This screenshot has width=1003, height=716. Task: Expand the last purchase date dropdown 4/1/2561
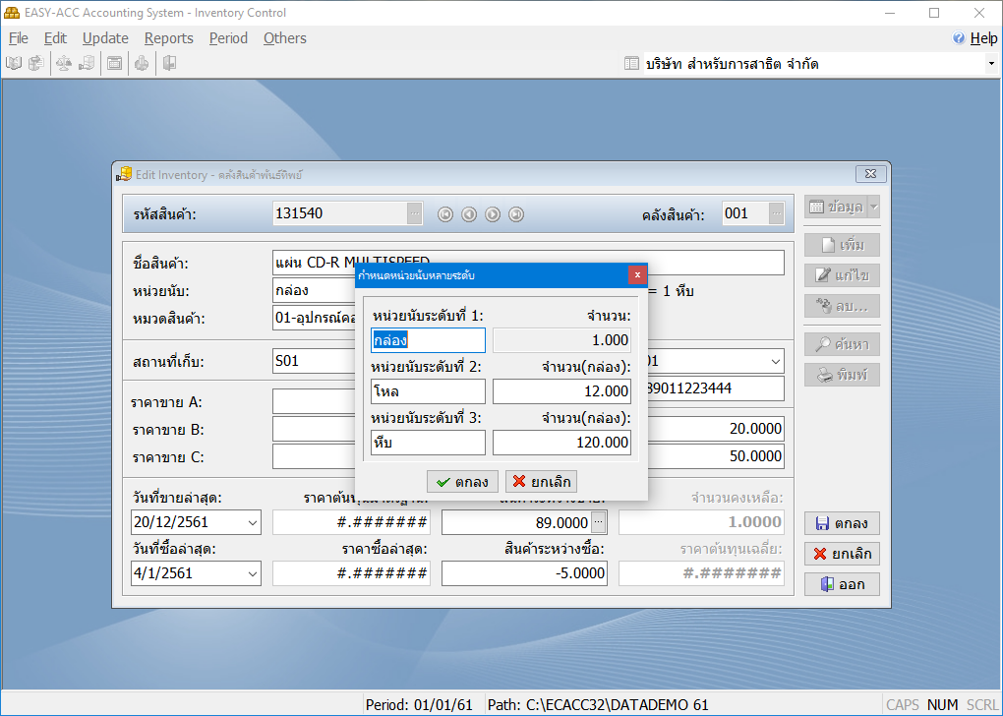coord(252,573)
